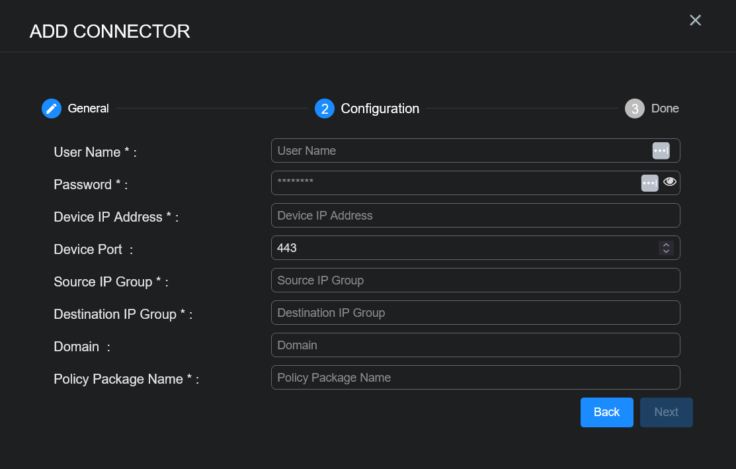Viewport: 736px width, 469px height.
Task: Click autofill icon in the Password field
Action: click(649, 183)
